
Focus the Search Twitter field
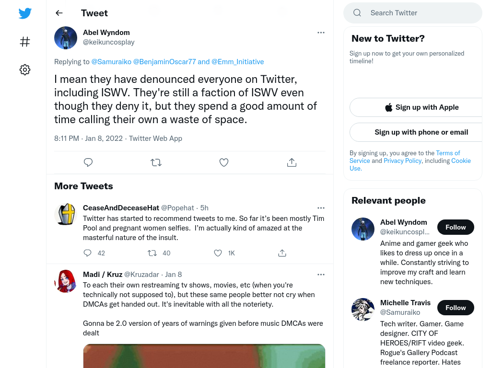click(413, 13)
